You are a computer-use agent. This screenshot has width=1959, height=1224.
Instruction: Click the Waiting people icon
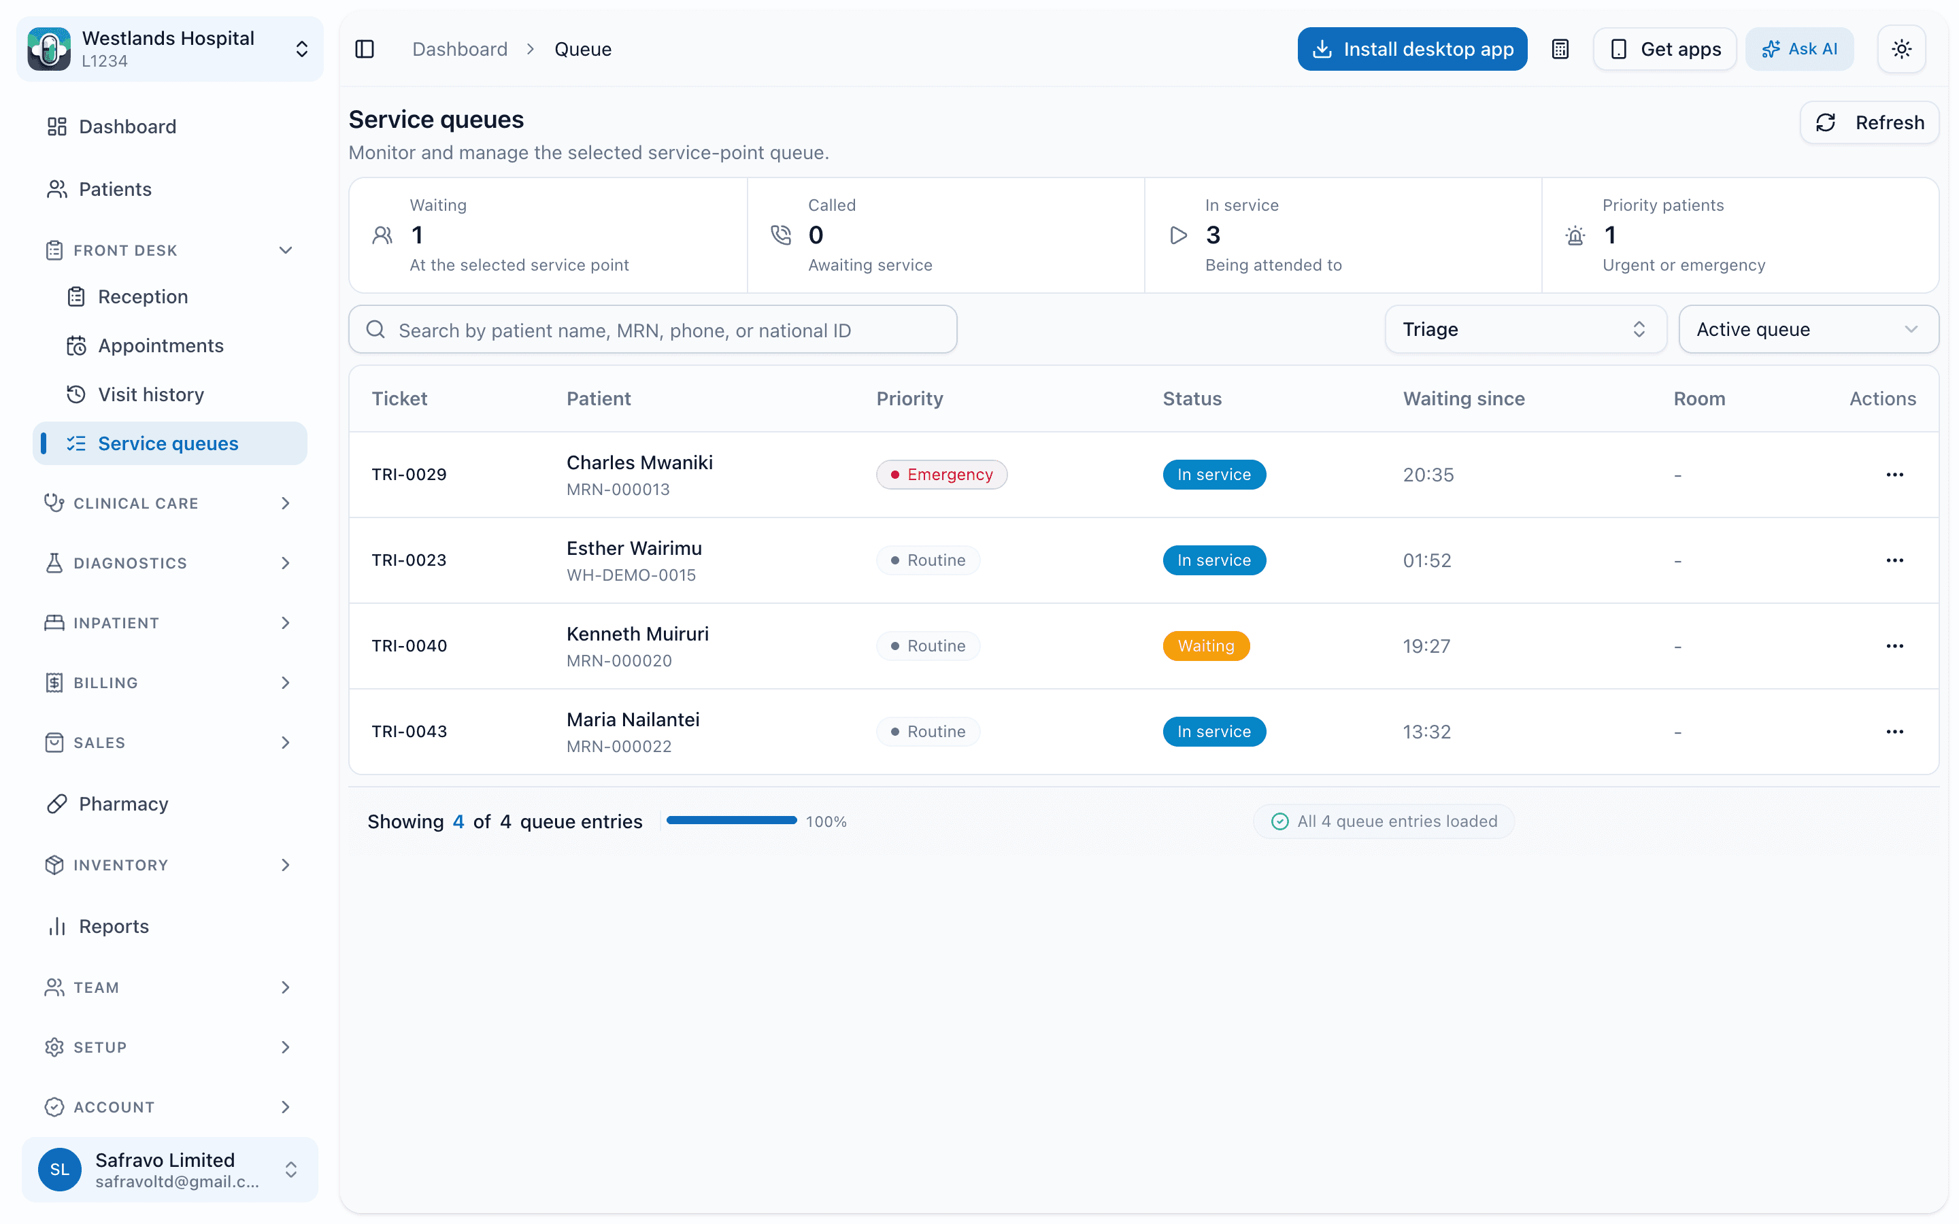(x=382, y=235)
